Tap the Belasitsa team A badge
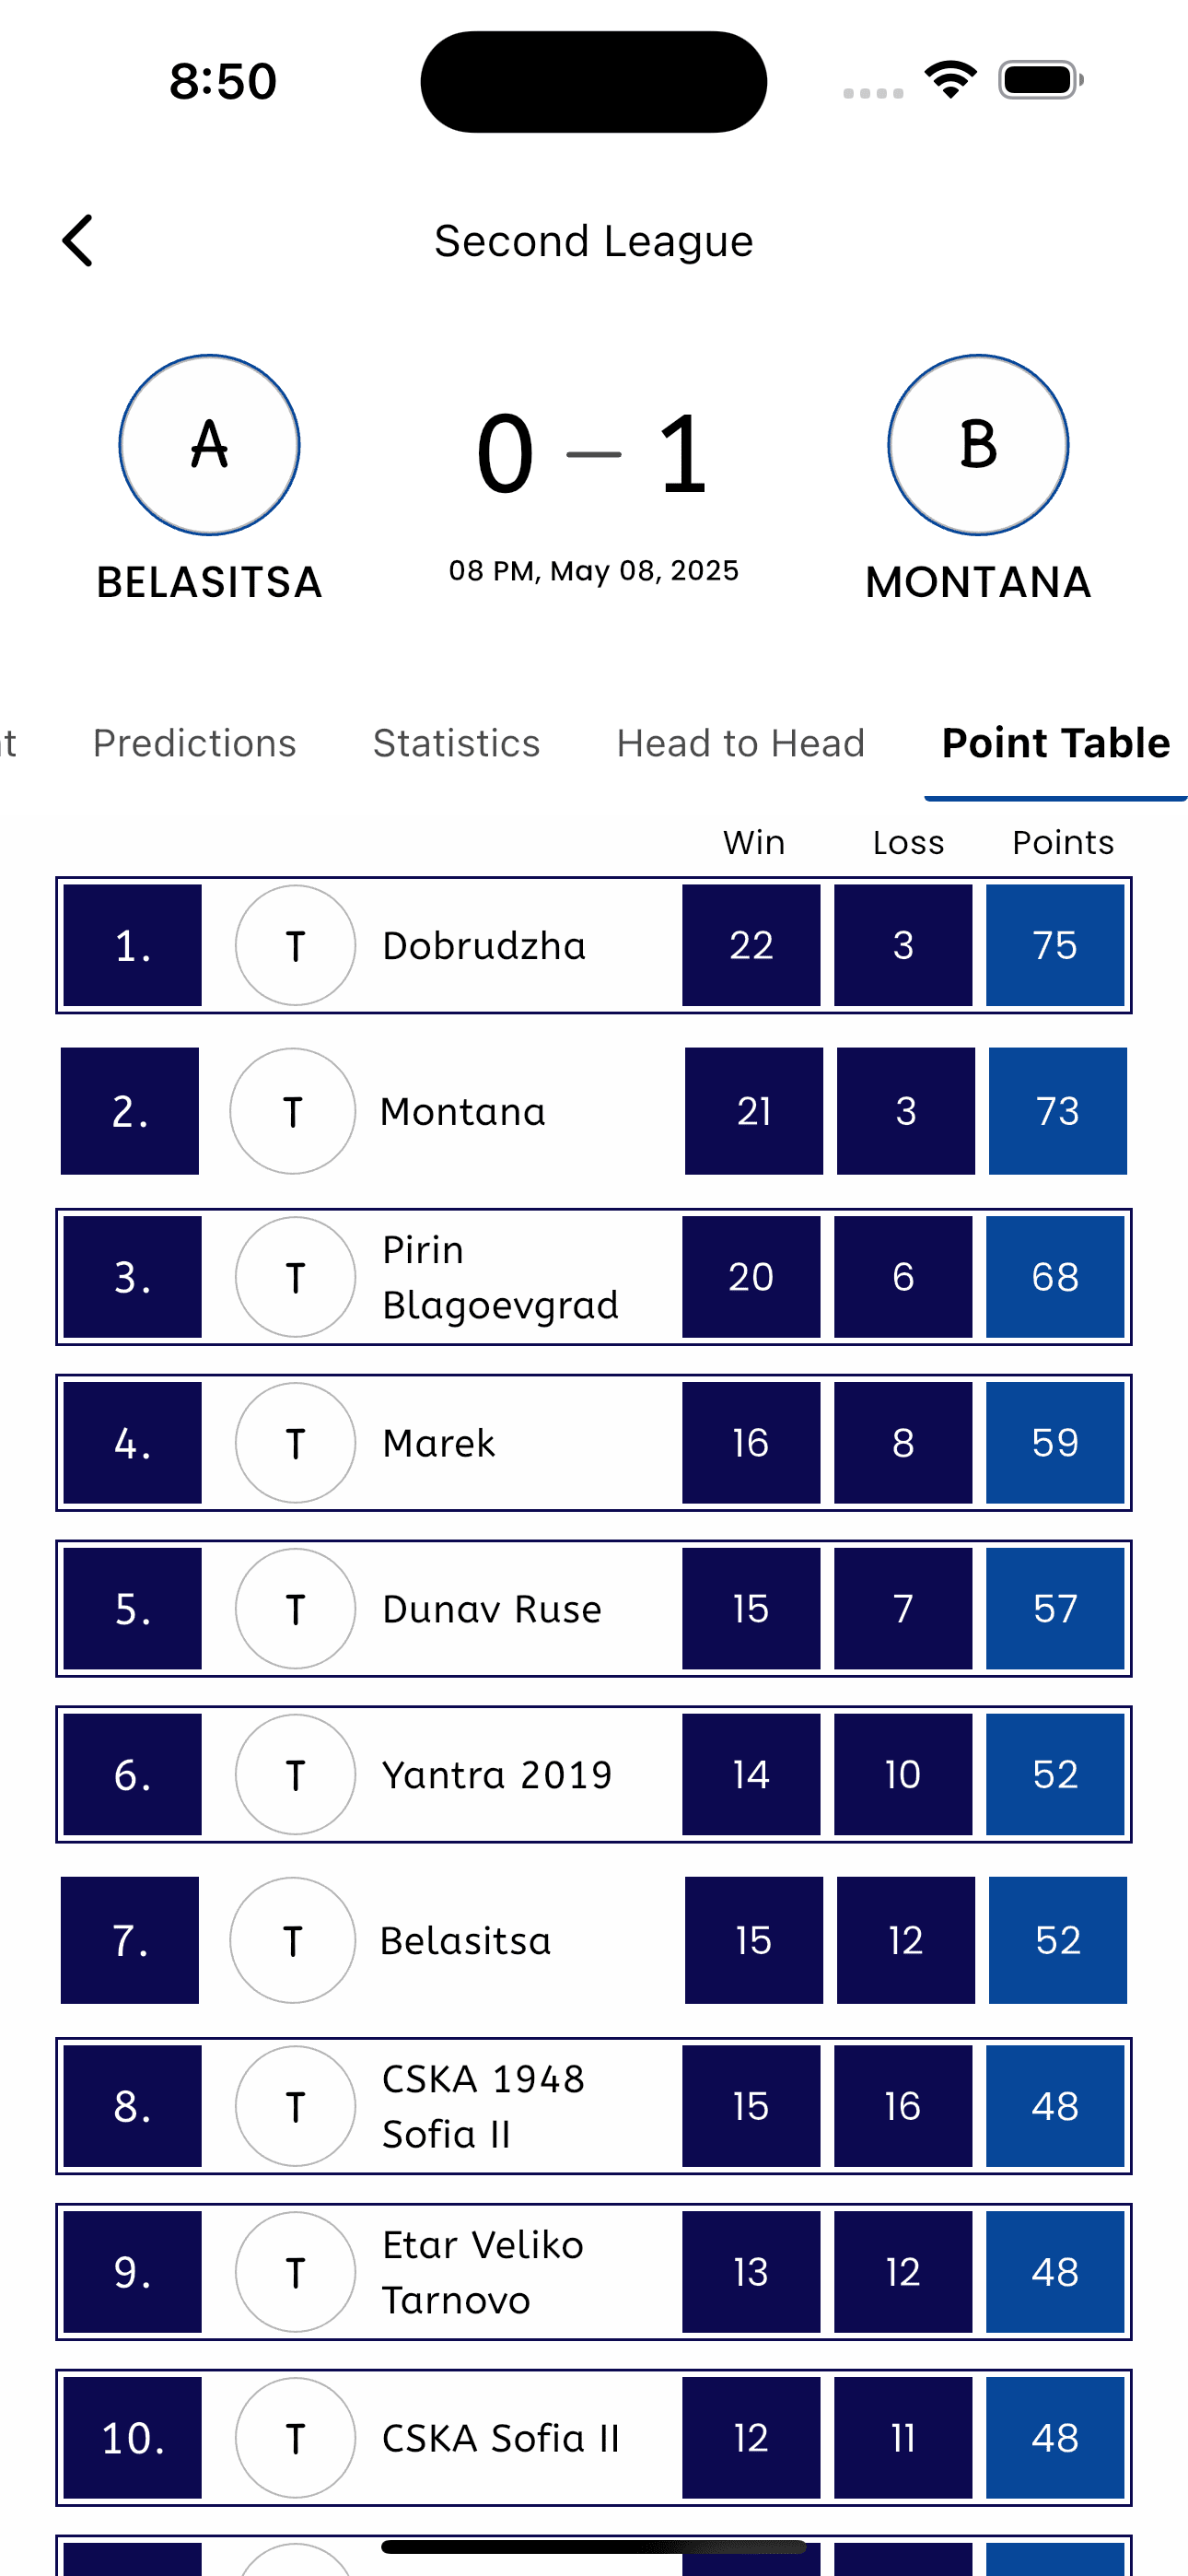Viewport: 1188px width, 2576px height. tap(209, 445)
